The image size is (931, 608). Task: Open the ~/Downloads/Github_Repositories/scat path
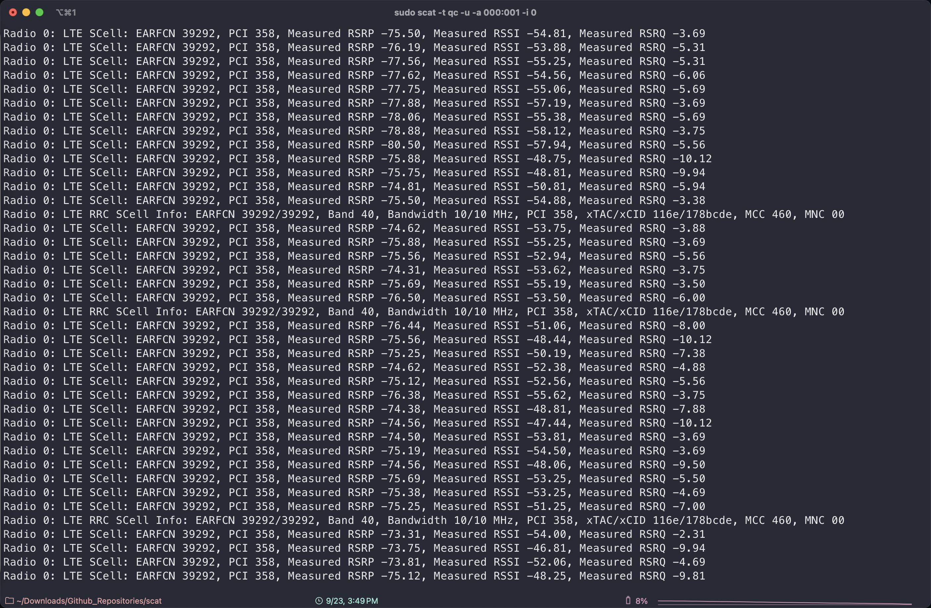pyautogui.click(x=89, y=601)
